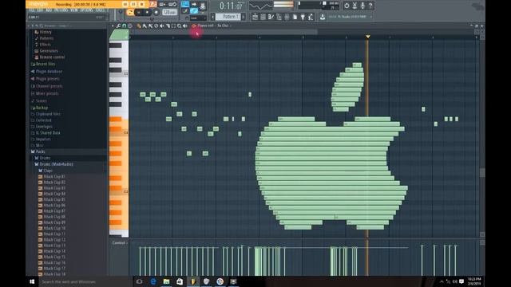511x287 pixels.
Task: Open the Playlist view icon
Action: click(x=255, y=17)
